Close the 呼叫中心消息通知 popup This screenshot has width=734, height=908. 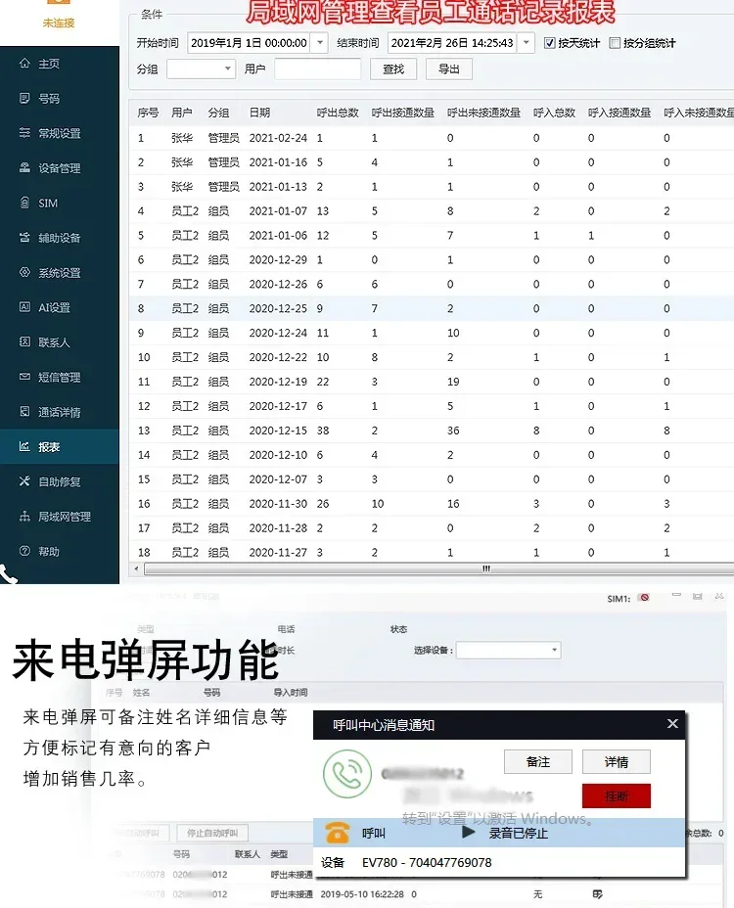672,723
